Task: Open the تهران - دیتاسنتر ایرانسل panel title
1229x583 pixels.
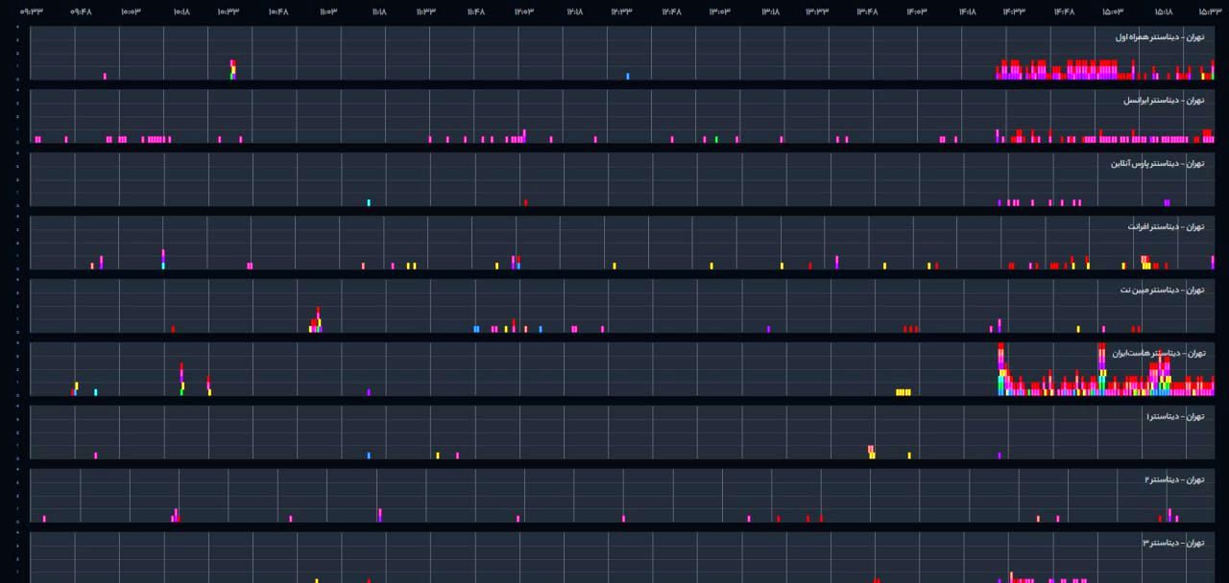Action: pos(1164,101)
